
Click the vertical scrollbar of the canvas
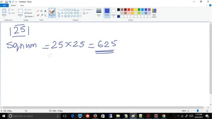[x=211, y=59]
